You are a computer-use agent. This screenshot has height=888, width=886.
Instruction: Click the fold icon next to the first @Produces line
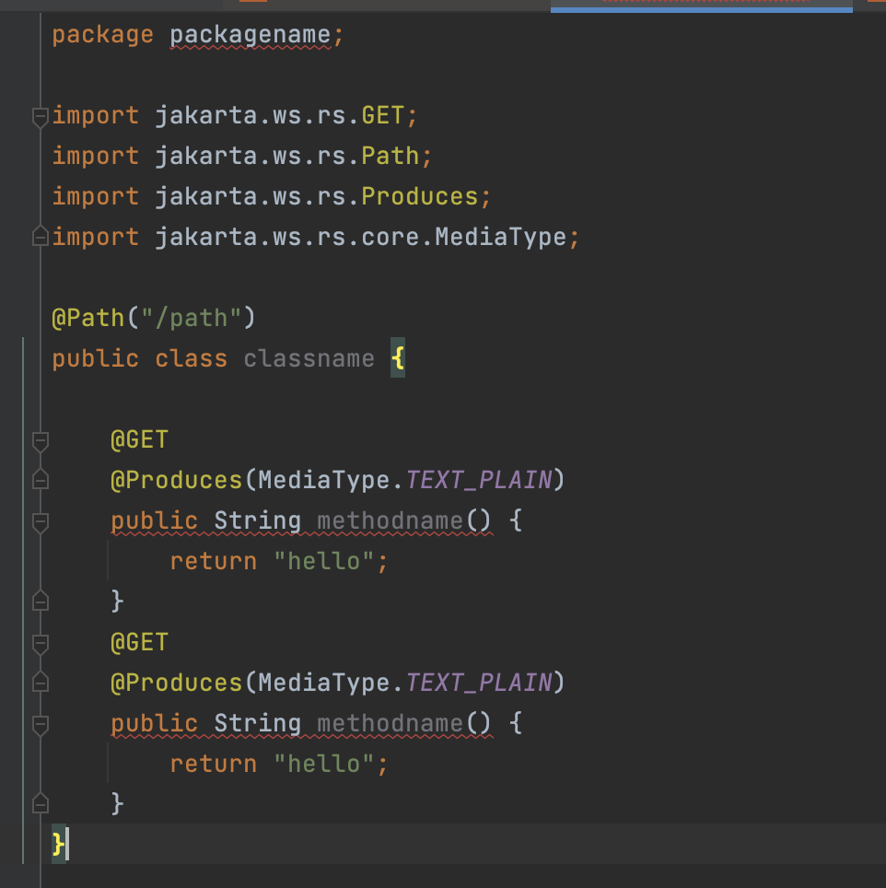click(39, 479)
